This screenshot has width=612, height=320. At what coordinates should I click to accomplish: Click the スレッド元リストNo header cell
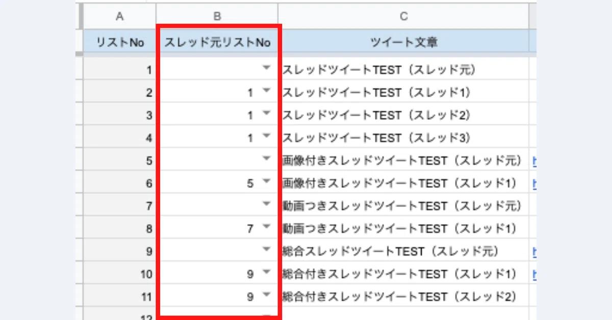coord(217,43)
